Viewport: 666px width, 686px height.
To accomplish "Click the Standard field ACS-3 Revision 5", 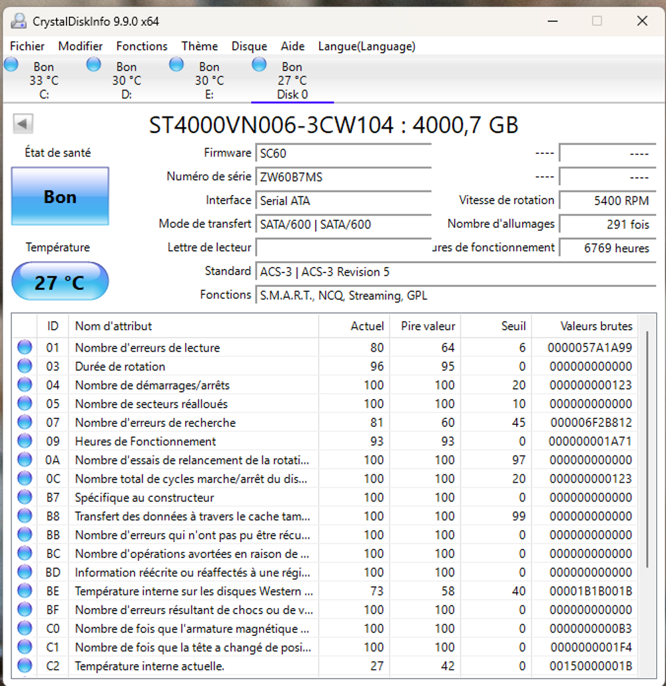I will (456, 272).
